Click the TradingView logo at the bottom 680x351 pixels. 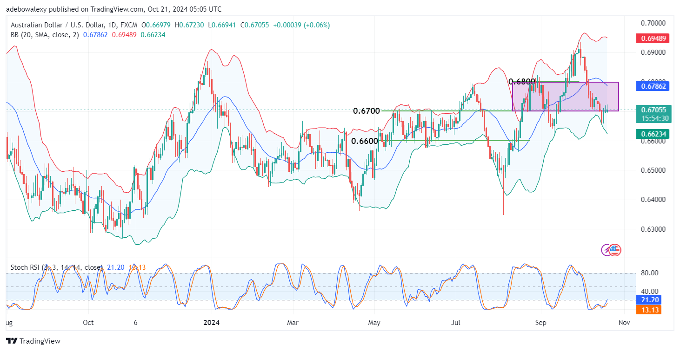click(x=33, y=341)
